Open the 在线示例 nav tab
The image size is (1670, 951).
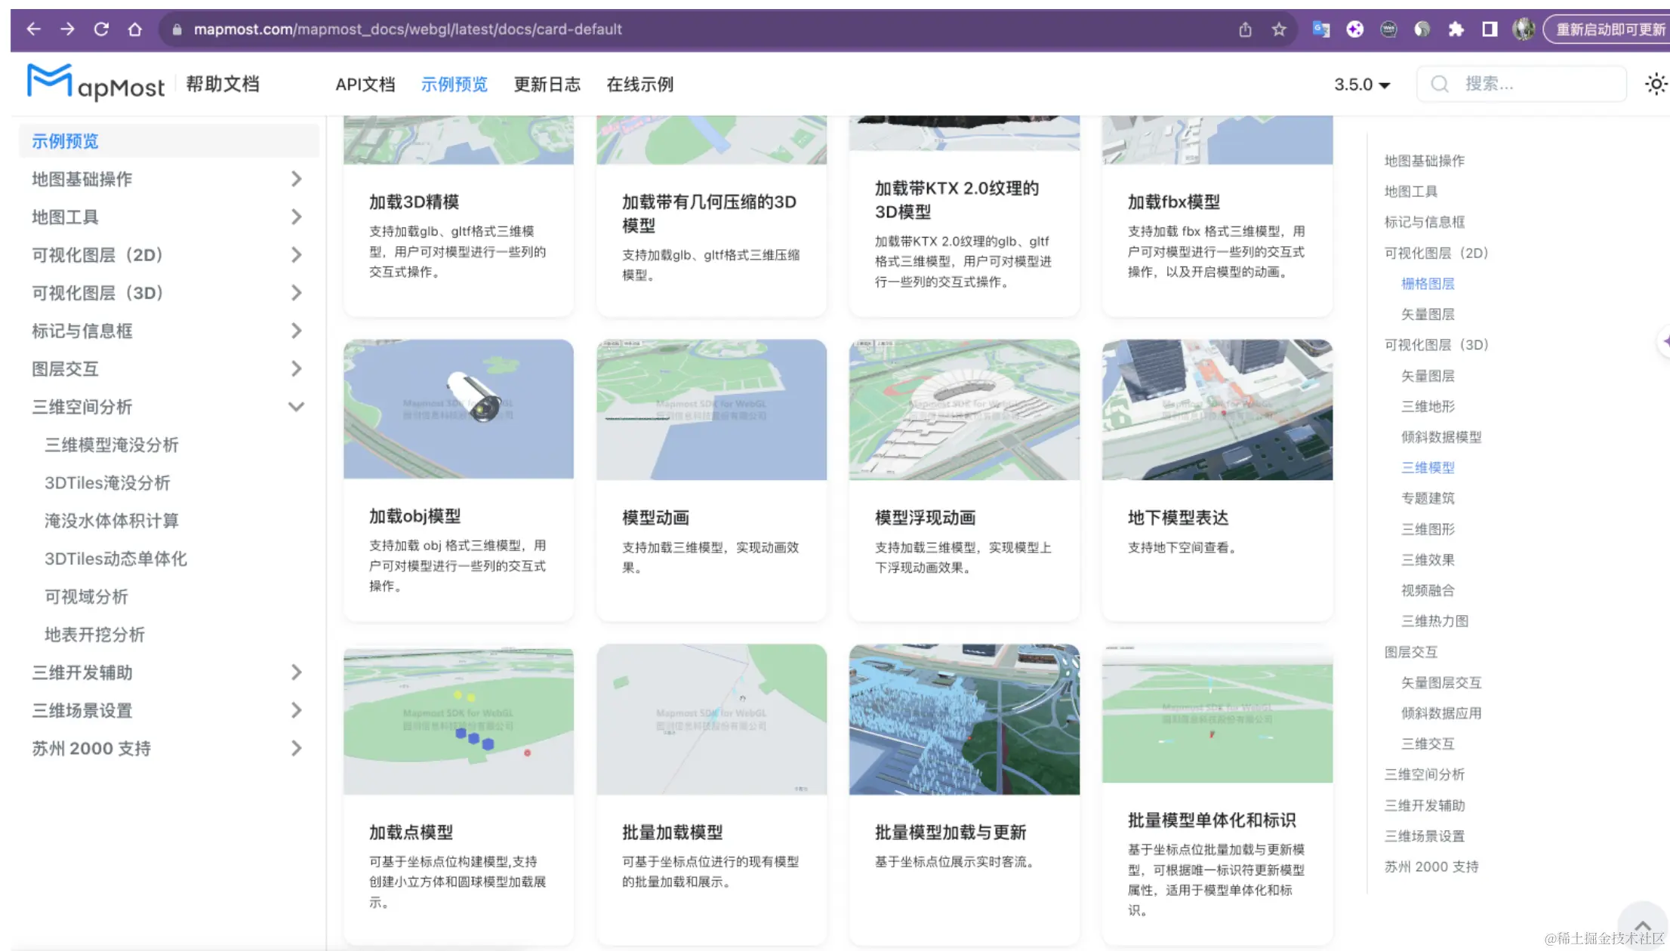[639, 85]
